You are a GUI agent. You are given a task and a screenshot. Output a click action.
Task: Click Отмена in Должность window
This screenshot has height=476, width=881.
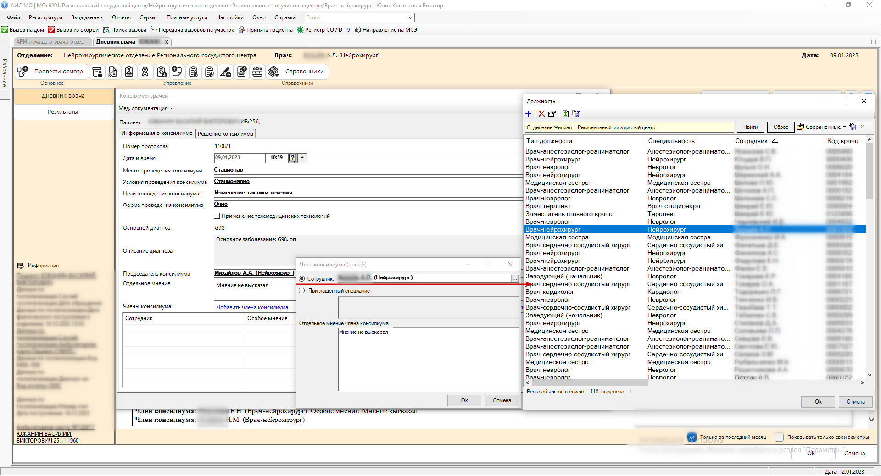coord(855,402)
